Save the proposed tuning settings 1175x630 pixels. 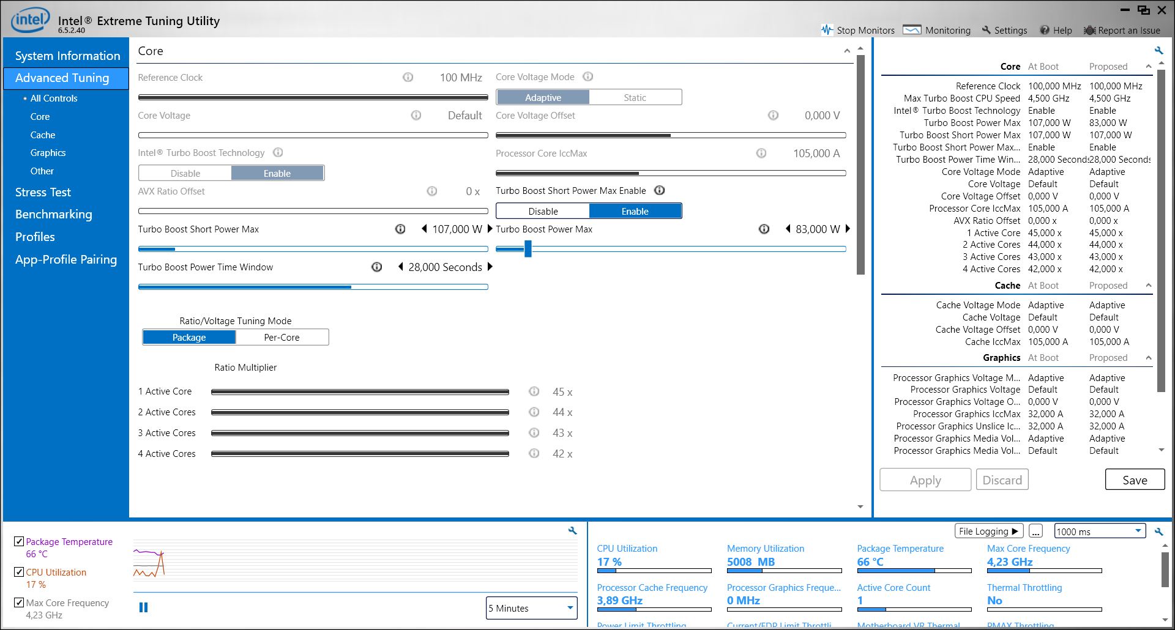click(x=1135, y=480)
